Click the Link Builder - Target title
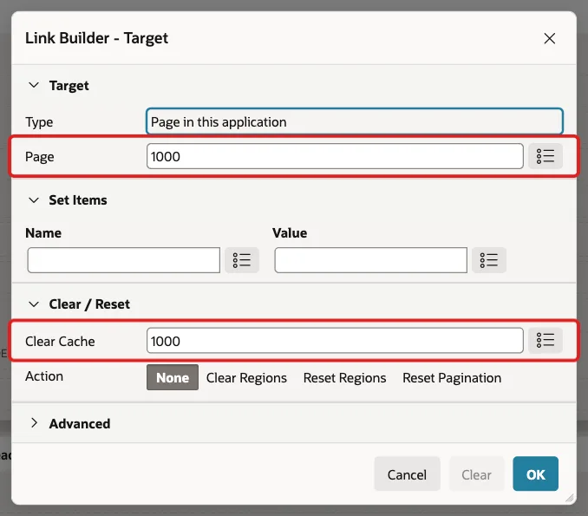 97,38
